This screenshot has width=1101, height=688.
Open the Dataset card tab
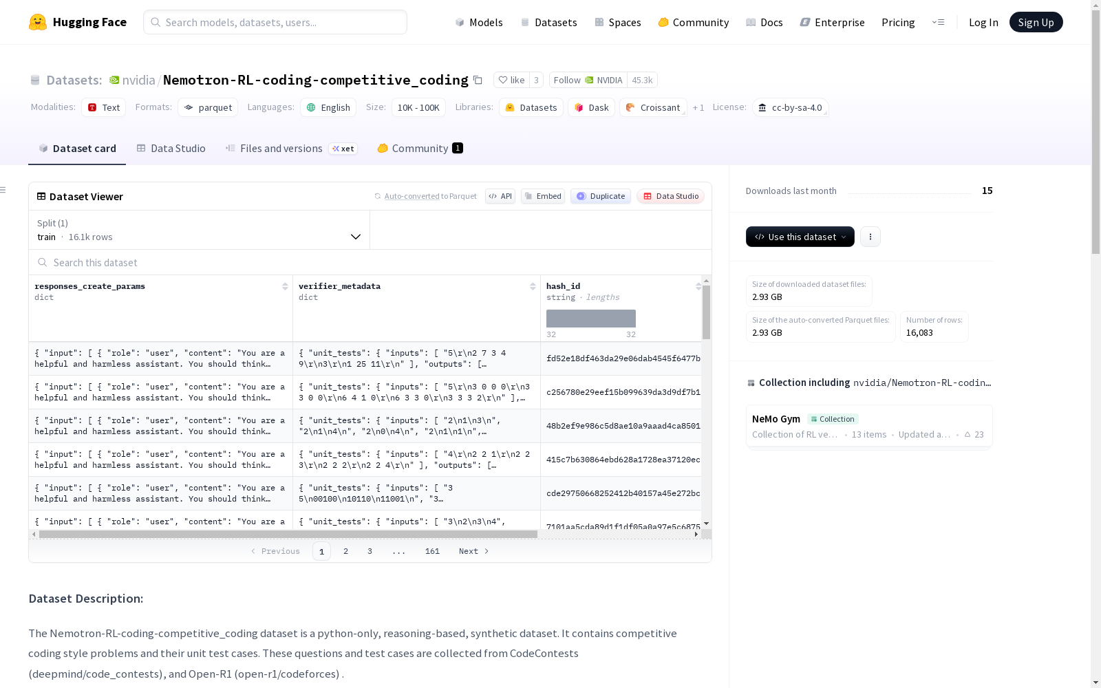77,149
